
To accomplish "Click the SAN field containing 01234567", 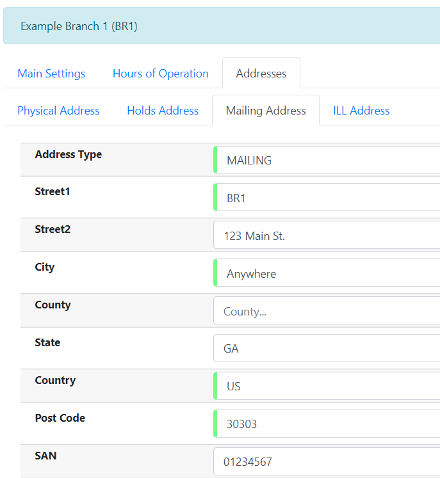I will tap(328, 462).
